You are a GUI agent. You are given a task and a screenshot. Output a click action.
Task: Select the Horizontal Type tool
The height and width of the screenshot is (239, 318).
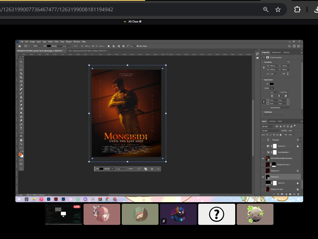[x=21, y=128]
